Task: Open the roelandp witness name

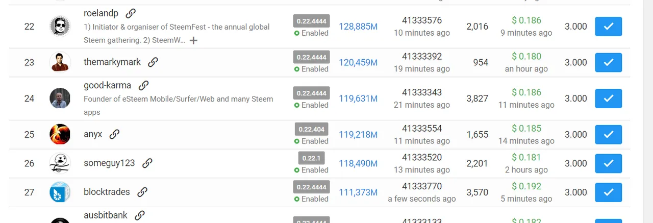Action: point(102,13)
